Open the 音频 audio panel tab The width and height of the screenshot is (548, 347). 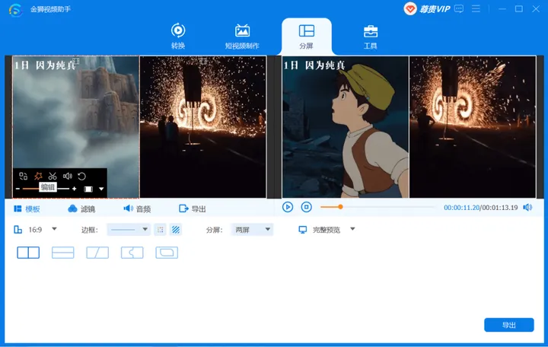(x=137, y=209)
